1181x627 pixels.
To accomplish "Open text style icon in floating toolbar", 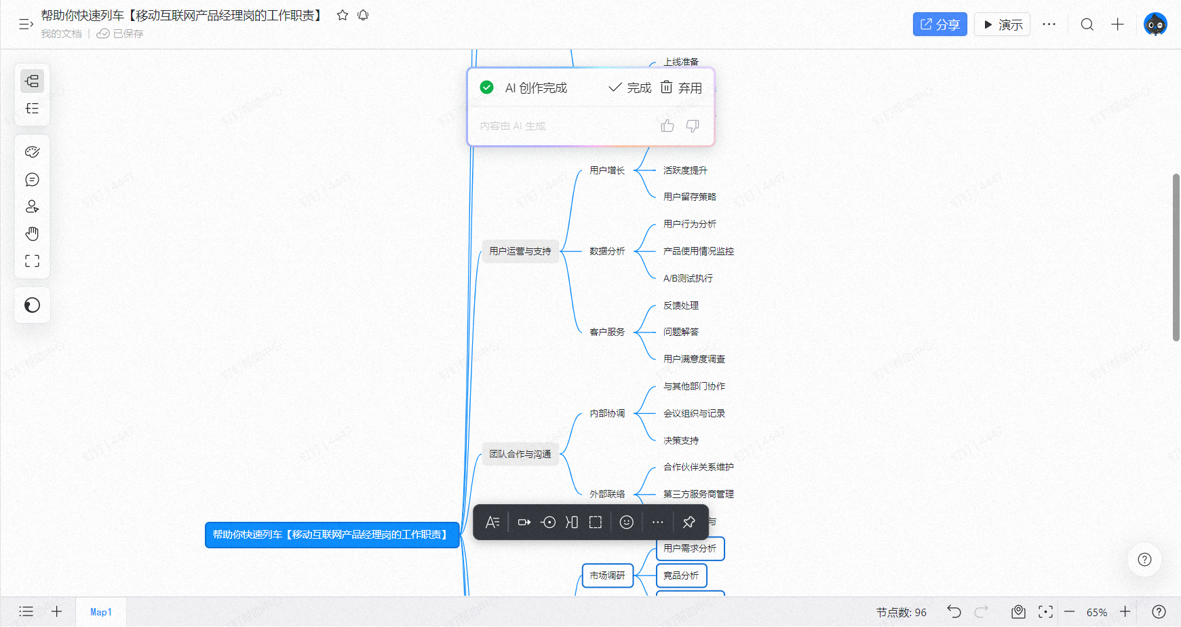I will pyautogui.click(x=492, y=522).
